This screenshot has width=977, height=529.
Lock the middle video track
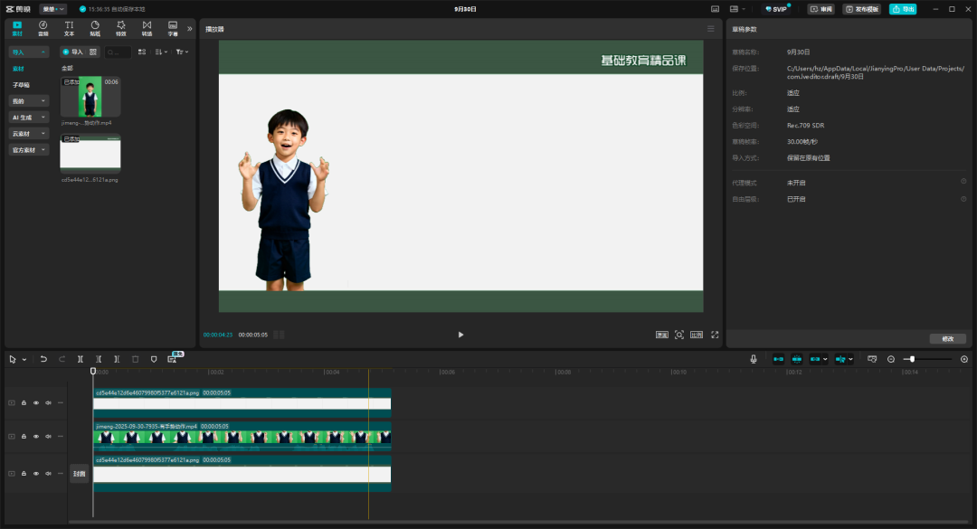coord(24,437)
